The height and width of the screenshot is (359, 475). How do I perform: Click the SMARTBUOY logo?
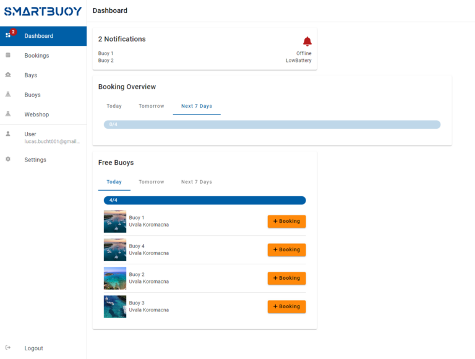click(x=43, y=12)
